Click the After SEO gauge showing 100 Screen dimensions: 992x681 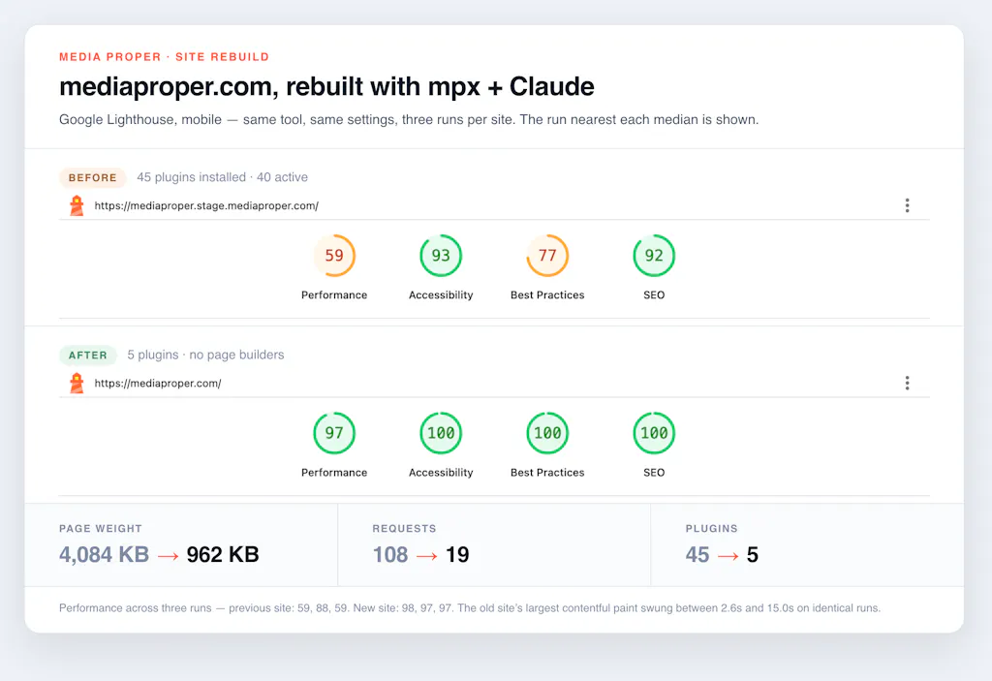(x=654, y=433)
